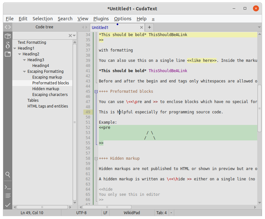Open the Tabs list sidebar icon
The height and width of the screenshot is (219, 265).
(8, 54)
